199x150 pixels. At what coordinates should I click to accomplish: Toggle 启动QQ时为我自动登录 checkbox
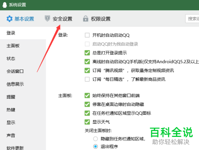[87, 44]
